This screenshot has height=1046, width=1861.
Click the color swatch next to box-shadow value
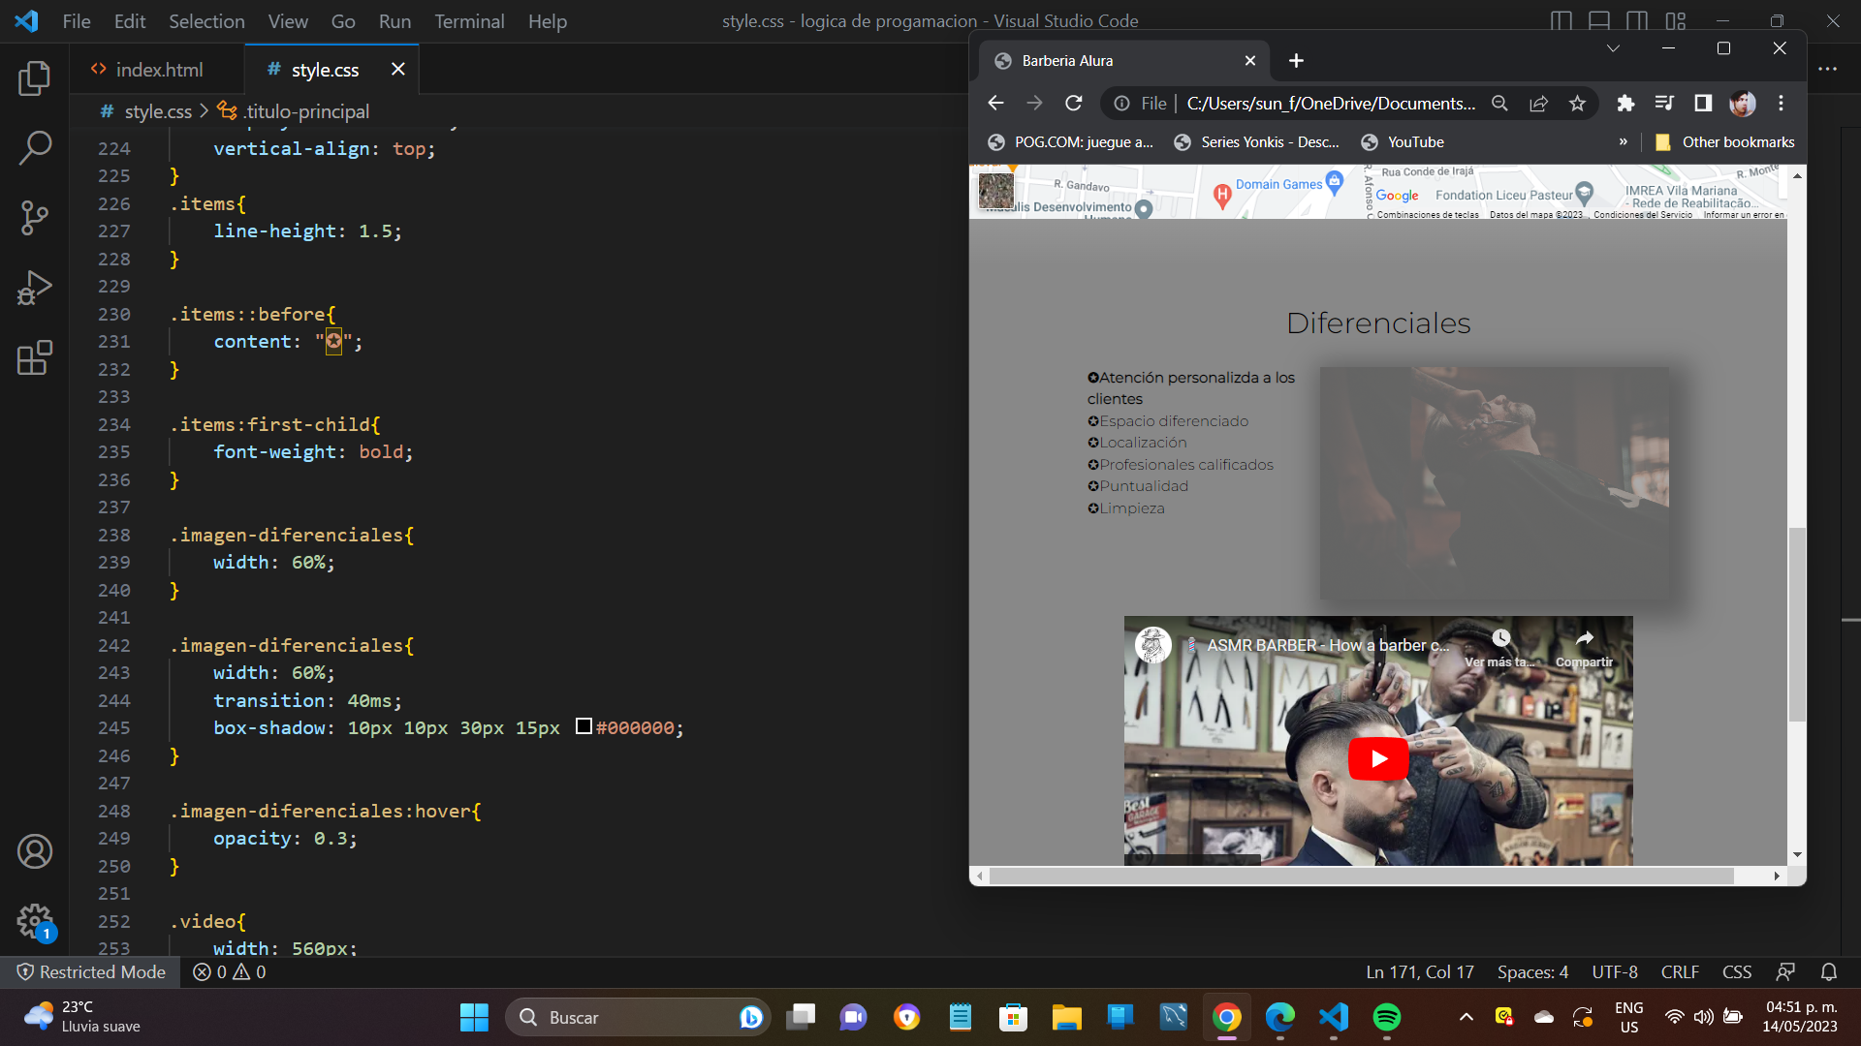click(583, 726)
